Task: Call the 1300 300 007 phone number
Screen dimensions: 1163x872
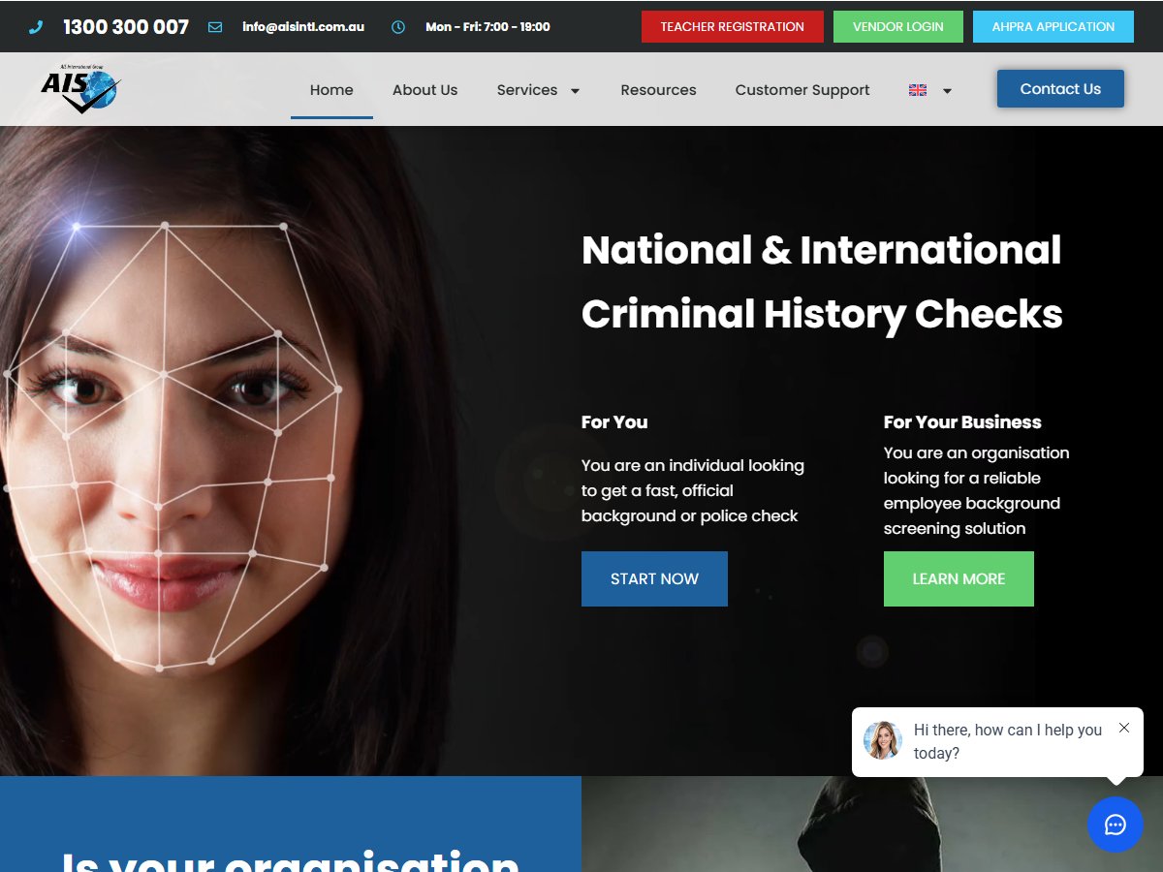Action: pos(126,27)
